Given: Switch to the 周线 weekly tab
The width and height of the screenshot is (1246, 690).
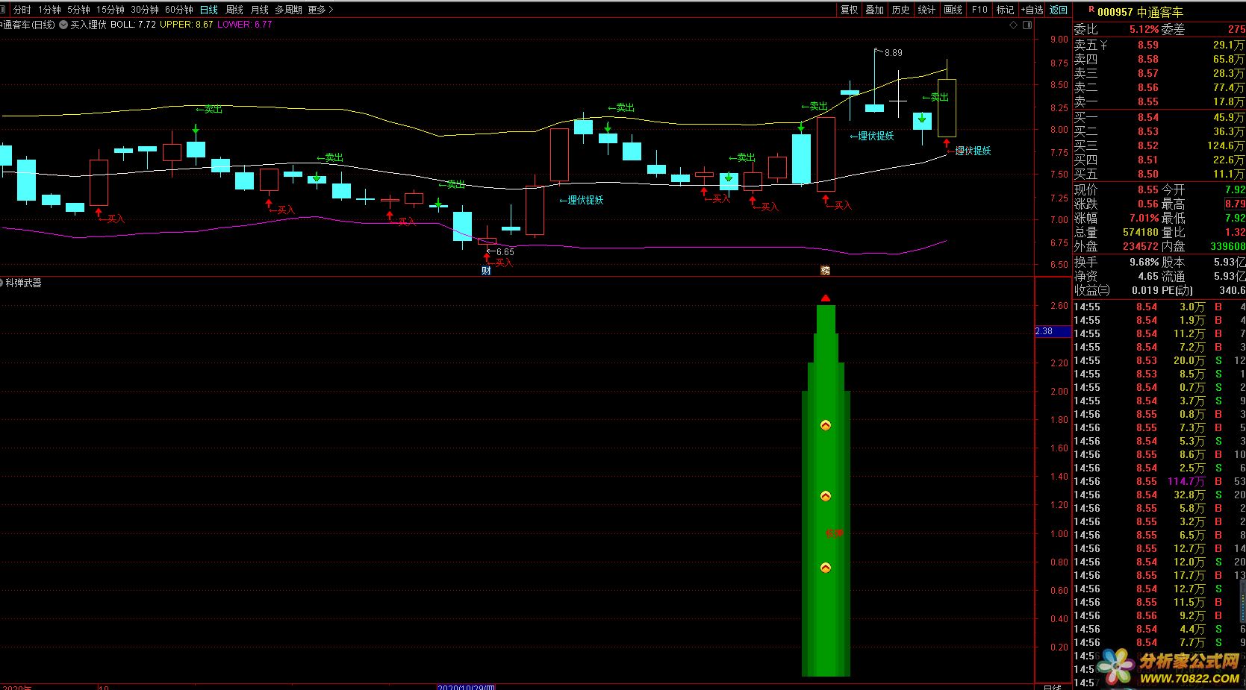Looking at the screenshot, I should [x=234, y=10].
